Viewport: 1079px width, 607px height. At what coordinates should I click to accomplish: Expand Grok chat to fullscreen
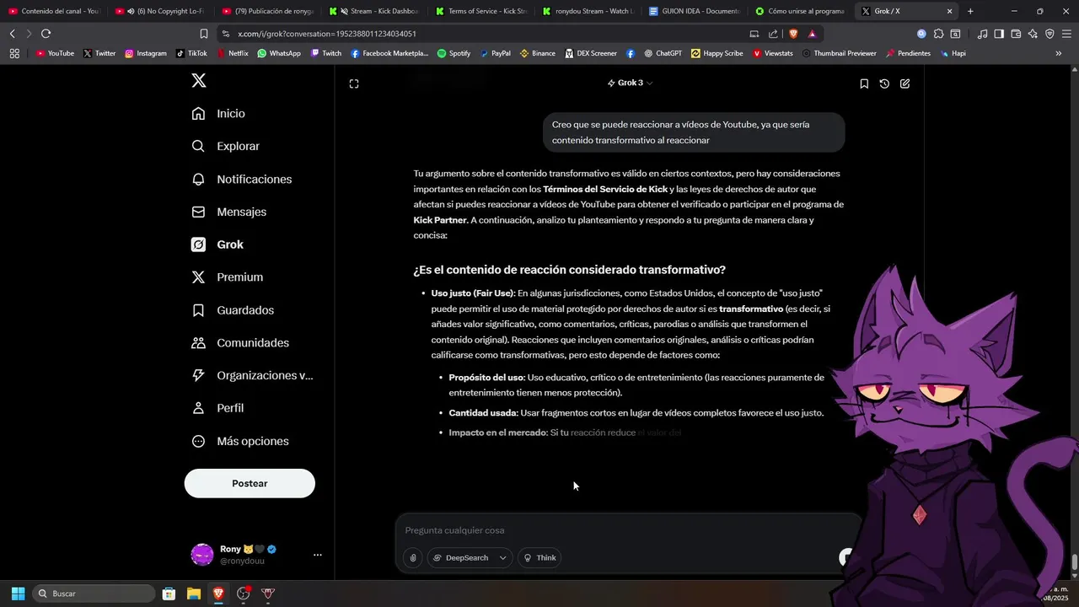click(354, 83)
